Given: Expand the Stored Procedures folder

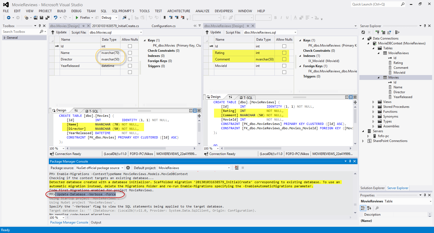Looking at the screenshot, I should pos(374,107).
